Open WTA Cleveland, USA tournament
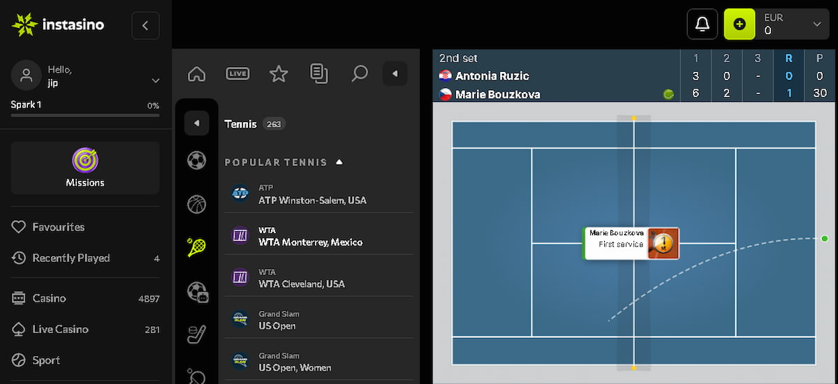The height and width of the screenshot is (384, 838). (319, 278)
